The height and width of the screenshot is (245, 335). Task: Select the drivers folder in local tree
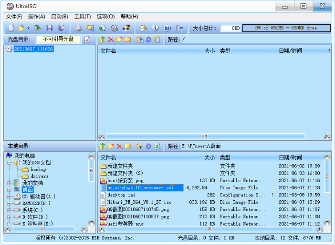(x=40, y=176)
